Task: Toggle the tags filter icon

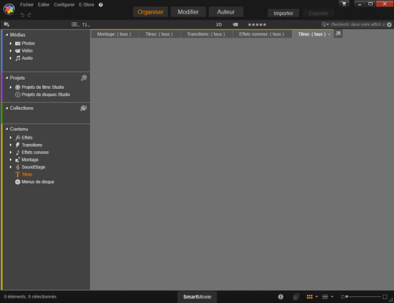Action: coord(235,24)
